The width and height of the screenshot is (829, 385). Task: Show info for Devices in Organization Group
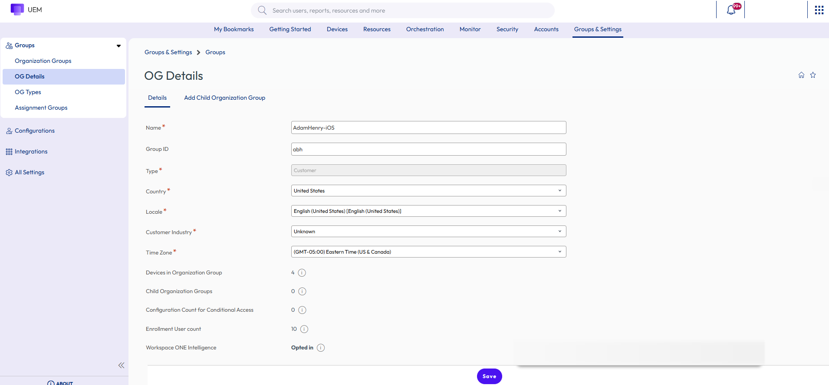[302, 273]
